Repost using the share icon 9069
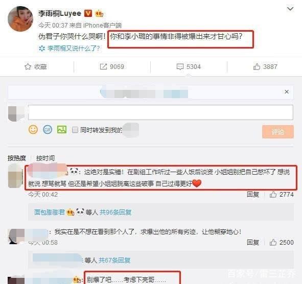 112,66
